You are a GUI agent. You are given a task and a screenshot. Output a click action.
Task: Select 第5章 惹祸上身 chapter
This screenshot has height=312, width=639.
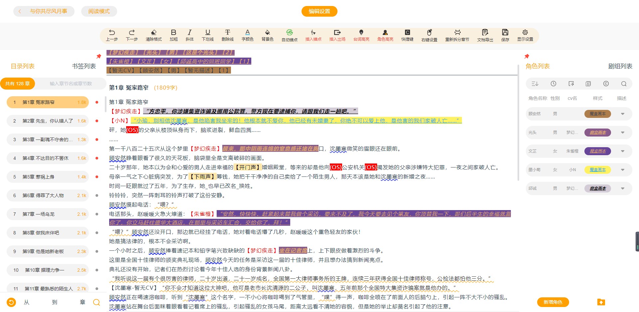48,177
